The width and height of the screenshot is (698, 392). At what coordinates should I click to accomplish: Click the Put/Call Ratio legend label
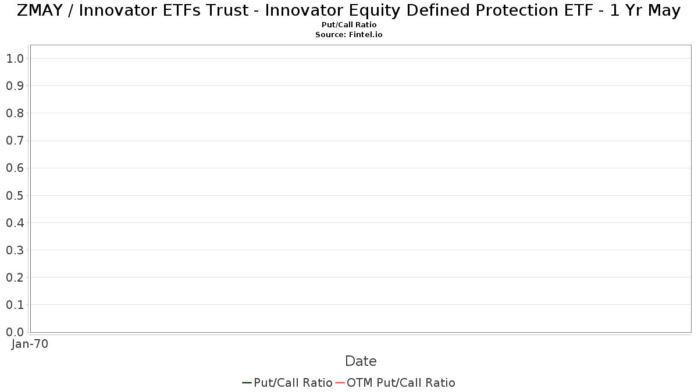pos(293,383)
